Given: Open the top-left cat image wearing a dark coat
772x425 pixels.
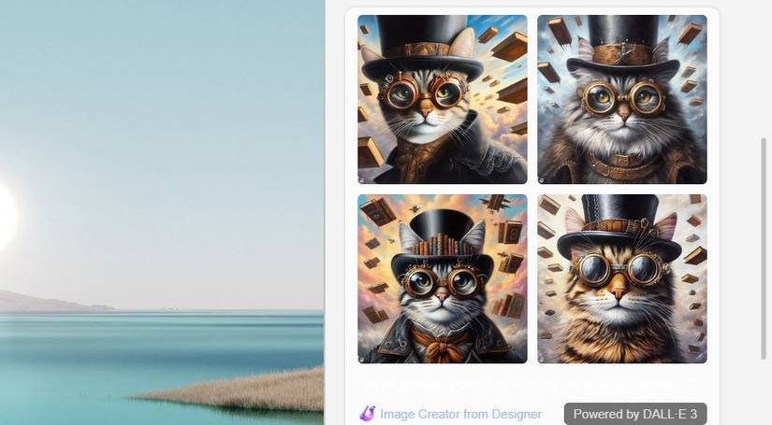Looking at the screenshot, I should coord(442,99).
